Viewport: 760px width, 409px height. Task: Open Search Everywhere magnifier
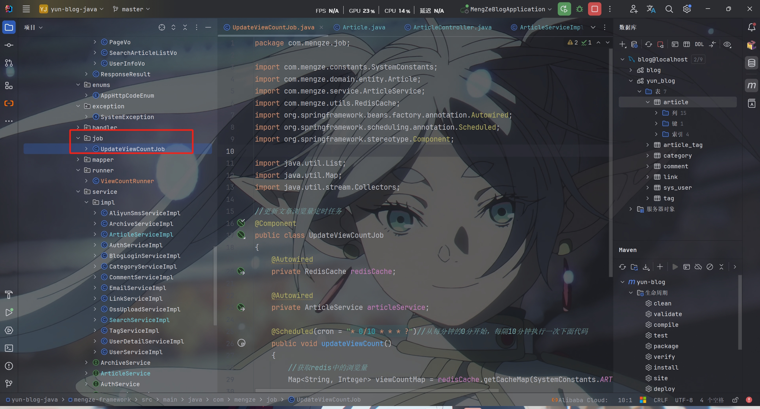pyautogui.click(x=669, y=9)
